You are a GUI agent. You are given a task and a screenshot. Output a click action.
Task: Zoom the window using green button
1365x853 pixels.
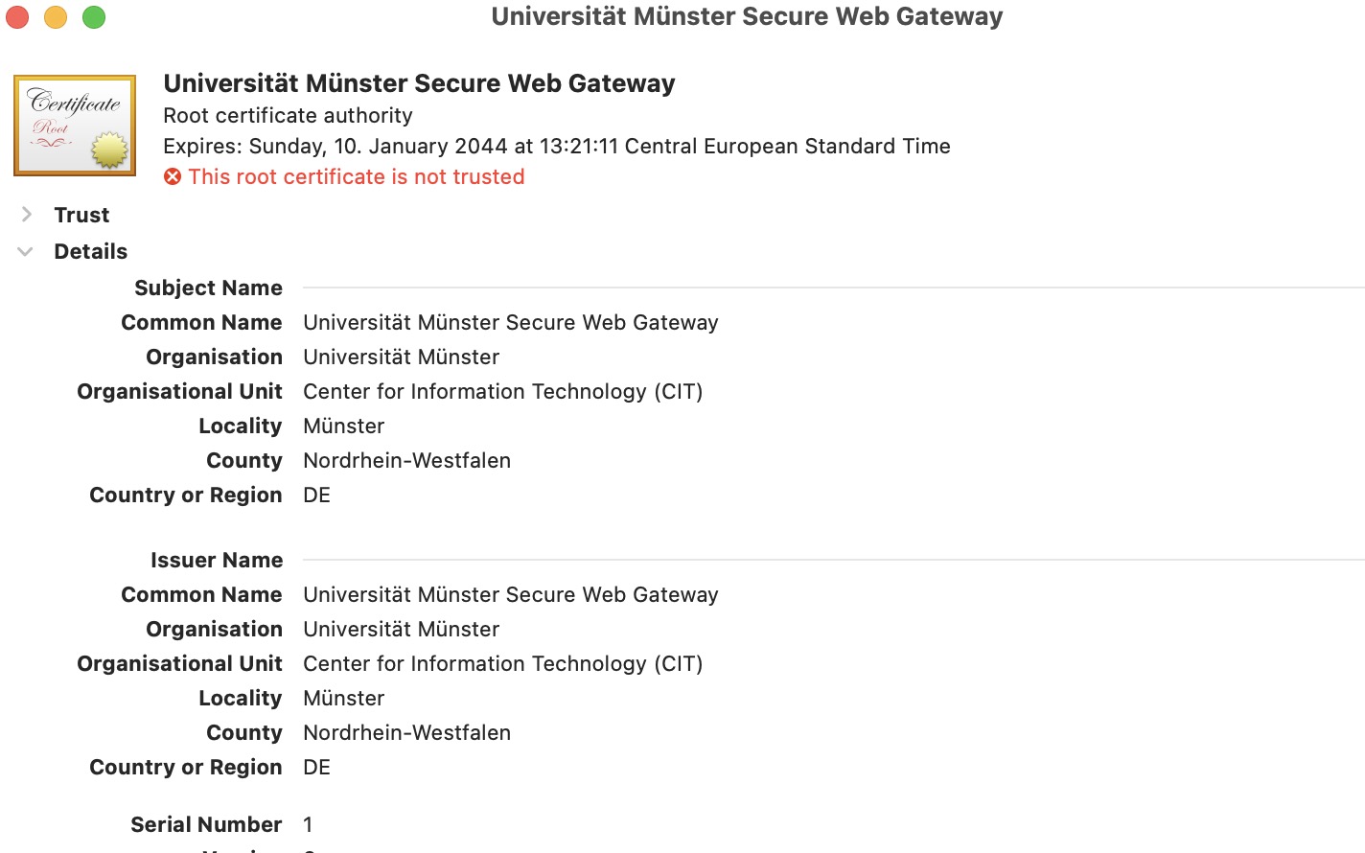(94, 17)
